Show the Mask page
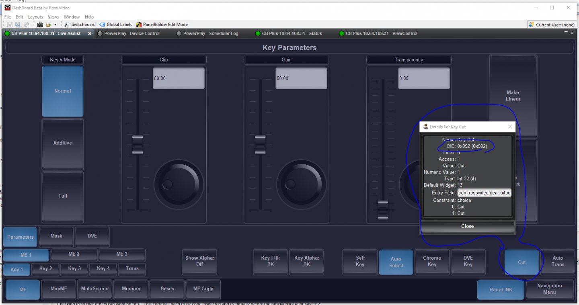Viewport: 579px width, 305px height. [x=56, y=236]
